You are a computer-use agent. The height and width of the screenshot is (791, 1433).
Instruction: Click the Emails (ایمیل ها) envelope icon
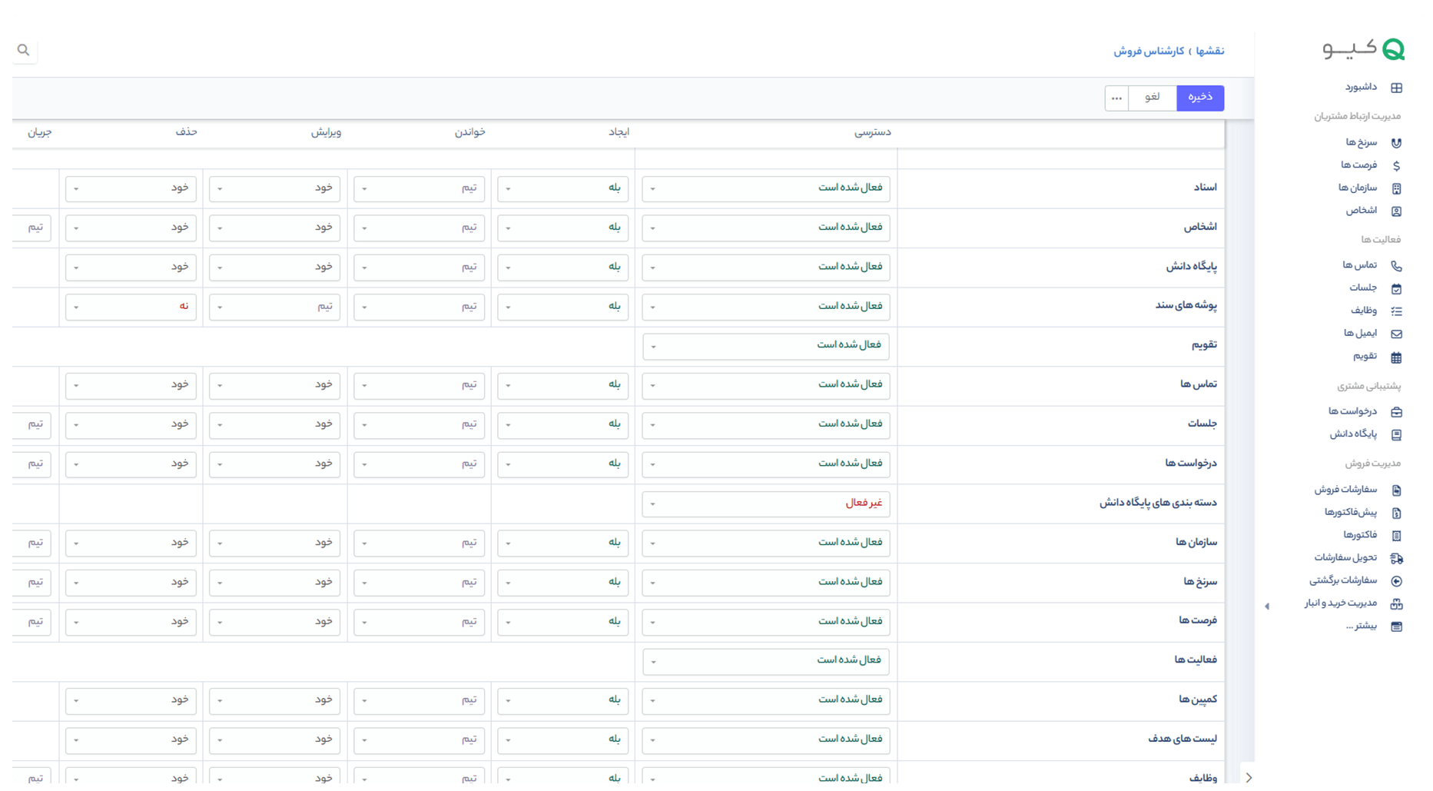click(x=1396, y=334)
